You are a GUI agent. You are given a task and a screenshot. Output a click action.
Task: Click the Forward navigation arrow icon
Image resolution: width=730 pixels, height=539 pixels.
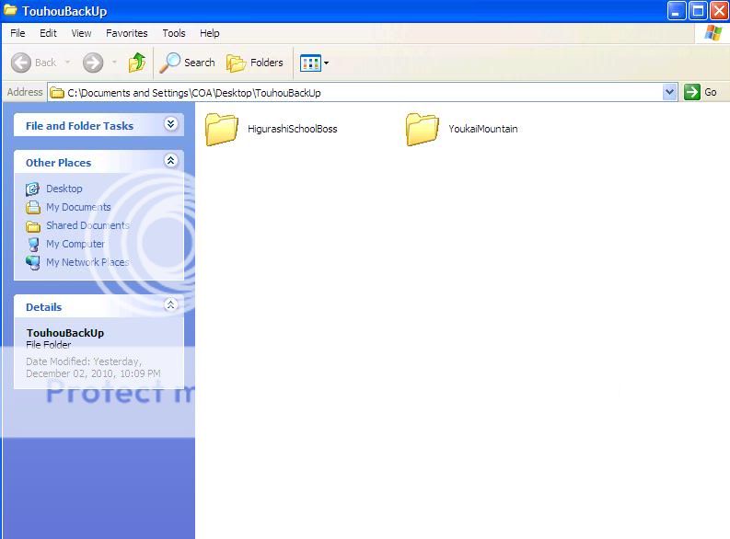point(93,63)
